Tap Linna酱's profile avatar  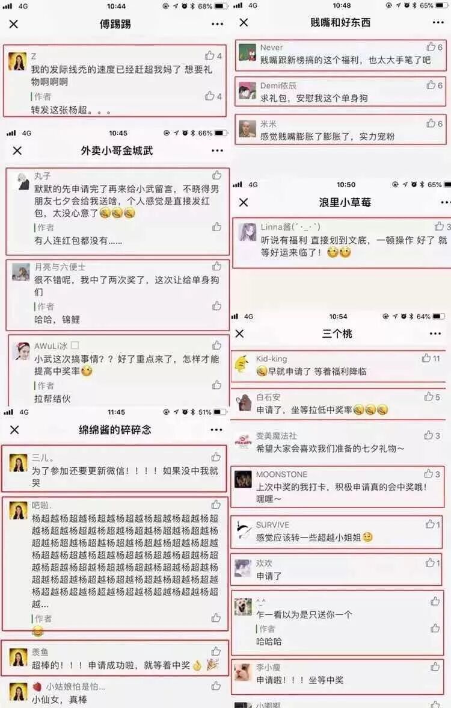(x=247, y=232)
